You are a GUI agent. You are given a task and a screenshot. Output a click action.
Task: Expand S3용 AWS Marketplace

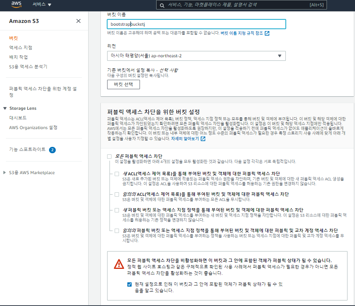coord(4,173)
